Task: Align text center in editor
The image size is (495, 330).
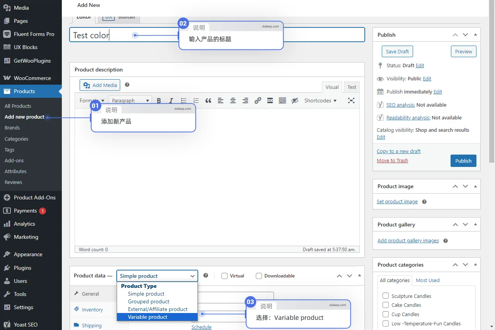Action: point(233,100)
